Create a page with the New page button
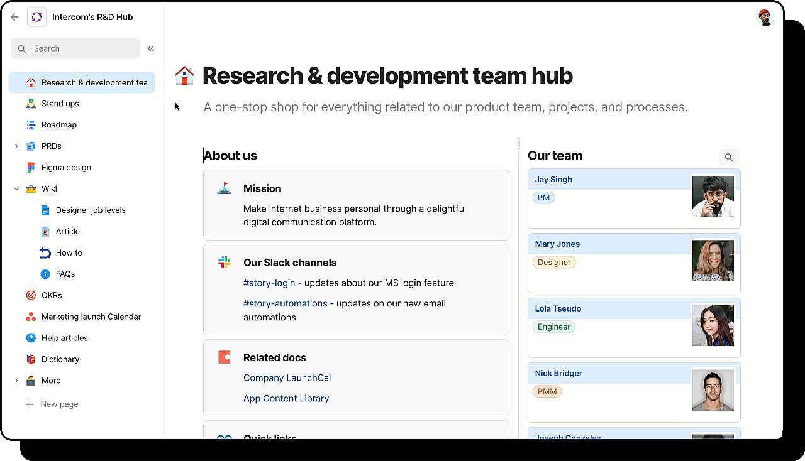Viewport: 805px width, 461px height. (52, 404)
